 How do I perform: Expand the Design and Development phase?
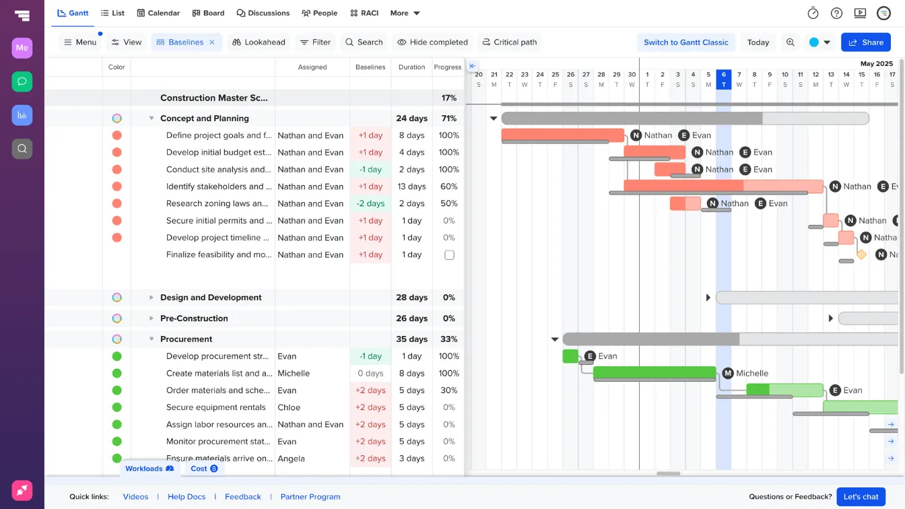[151, 297]
